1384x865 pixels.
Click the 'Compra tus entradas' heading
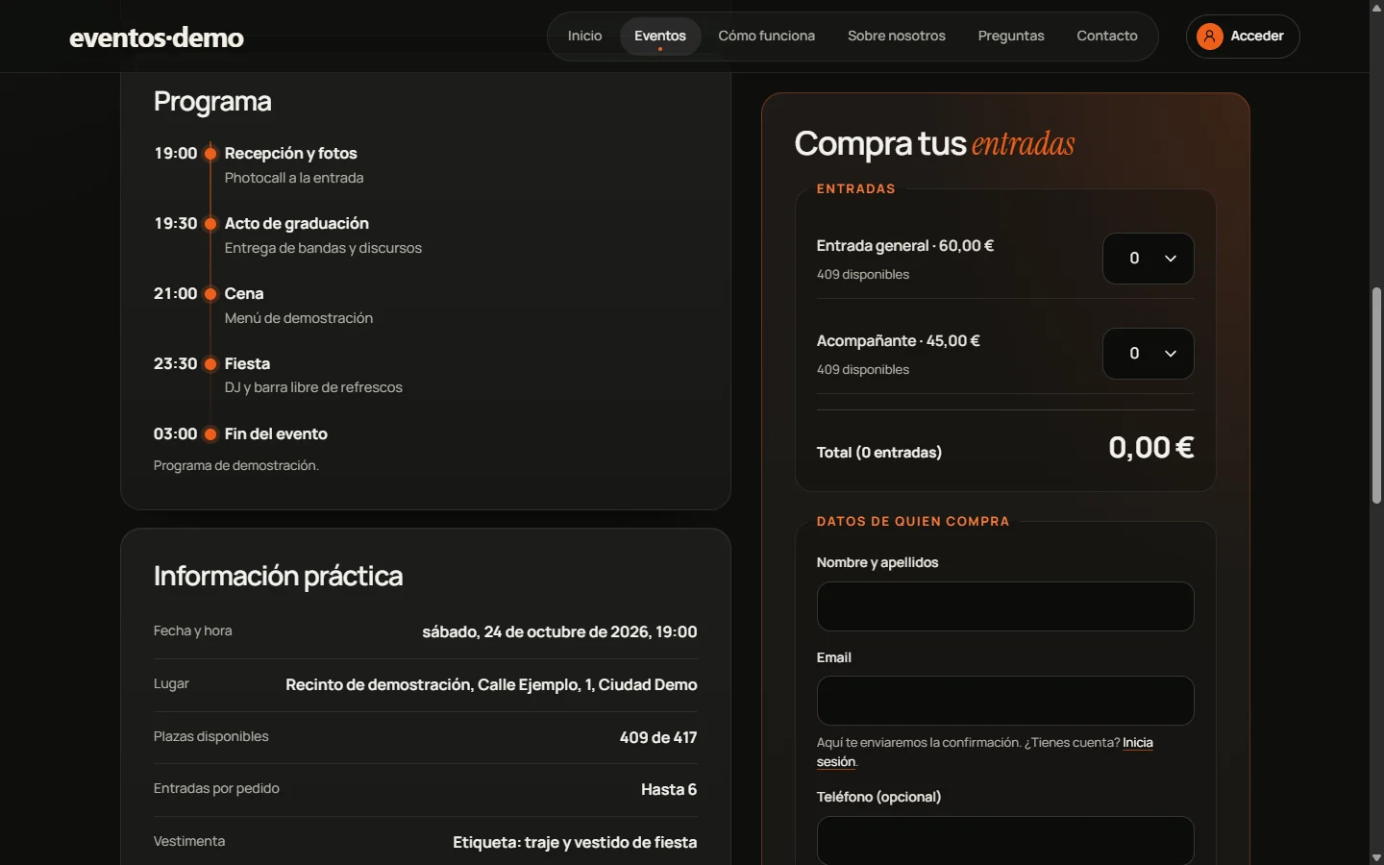point(934,143)
